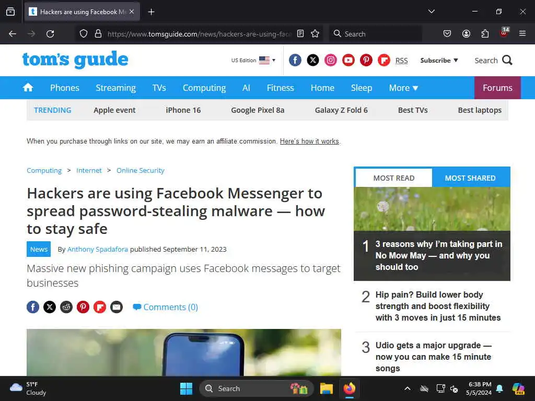The width and height of the screenshot is (535, 401).
Task: Show hidden system tray icons
Action: click(408, 388)
